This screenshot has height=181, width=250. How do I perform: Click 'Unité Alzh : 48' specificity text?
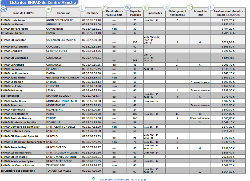(151, 101)
